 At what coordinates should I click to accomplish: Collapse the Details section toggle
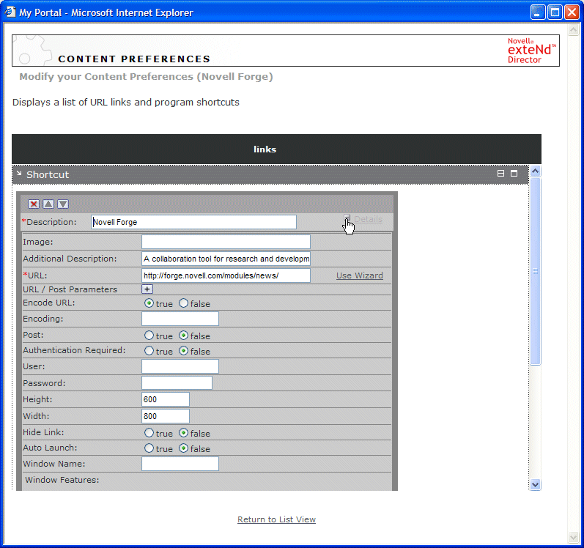[347, 218]
